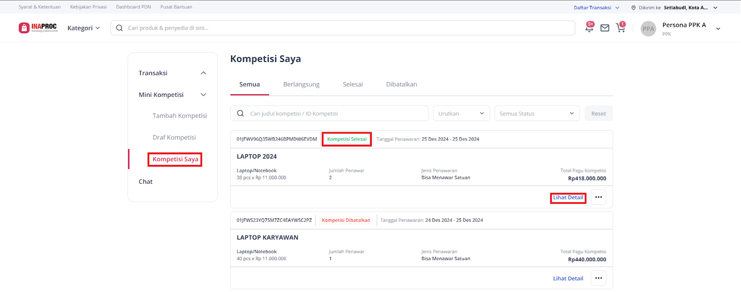Open the notifications bell icon
The width and height of the screenshot is (741, 292).
(x=589, y=28)
